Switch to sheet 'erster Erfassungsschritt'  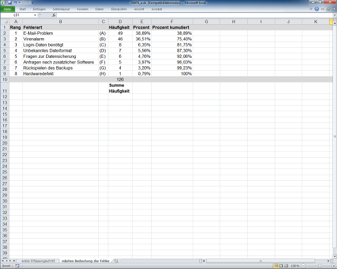[x=38, y=261]
